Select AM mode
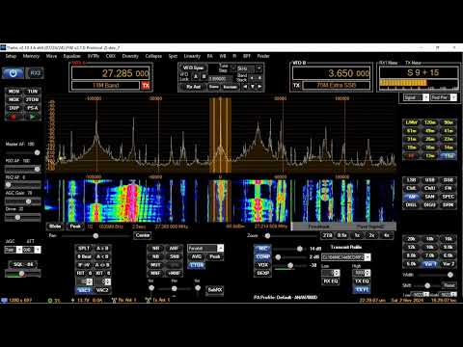The height and width of the screenshot is (347, 463). [x=411, y=197]
